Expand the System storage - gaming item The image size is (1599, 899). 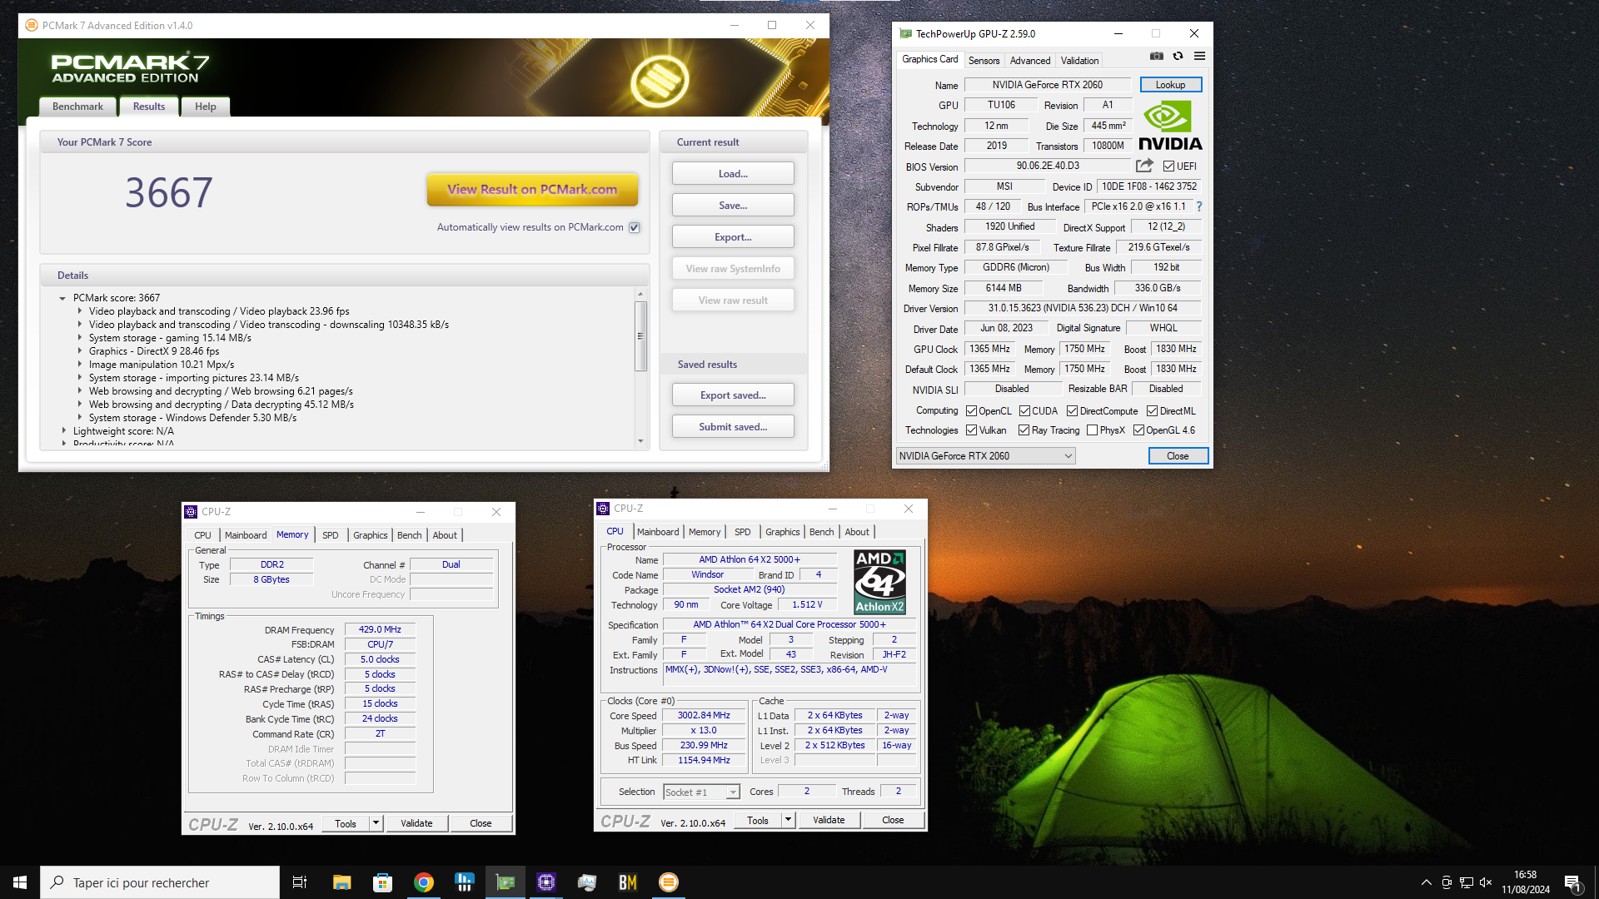pos(80,338)
